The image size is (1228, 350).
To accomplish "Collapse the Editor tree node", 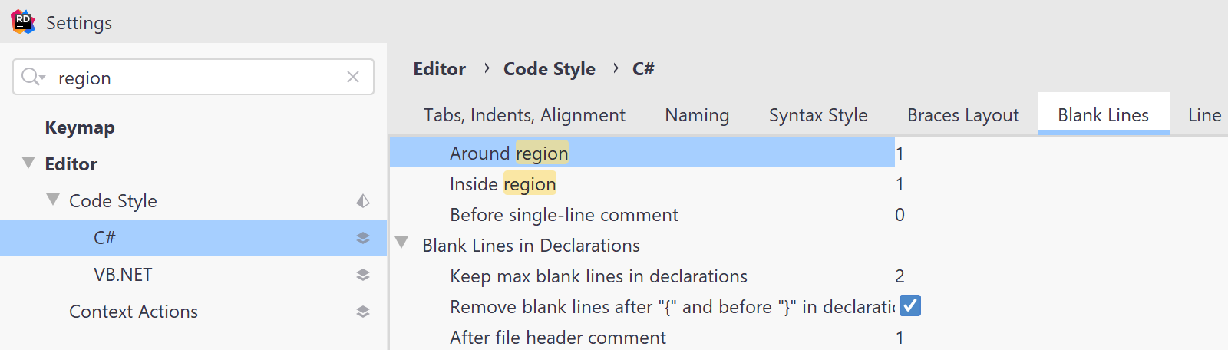I will tap(28, 163).
